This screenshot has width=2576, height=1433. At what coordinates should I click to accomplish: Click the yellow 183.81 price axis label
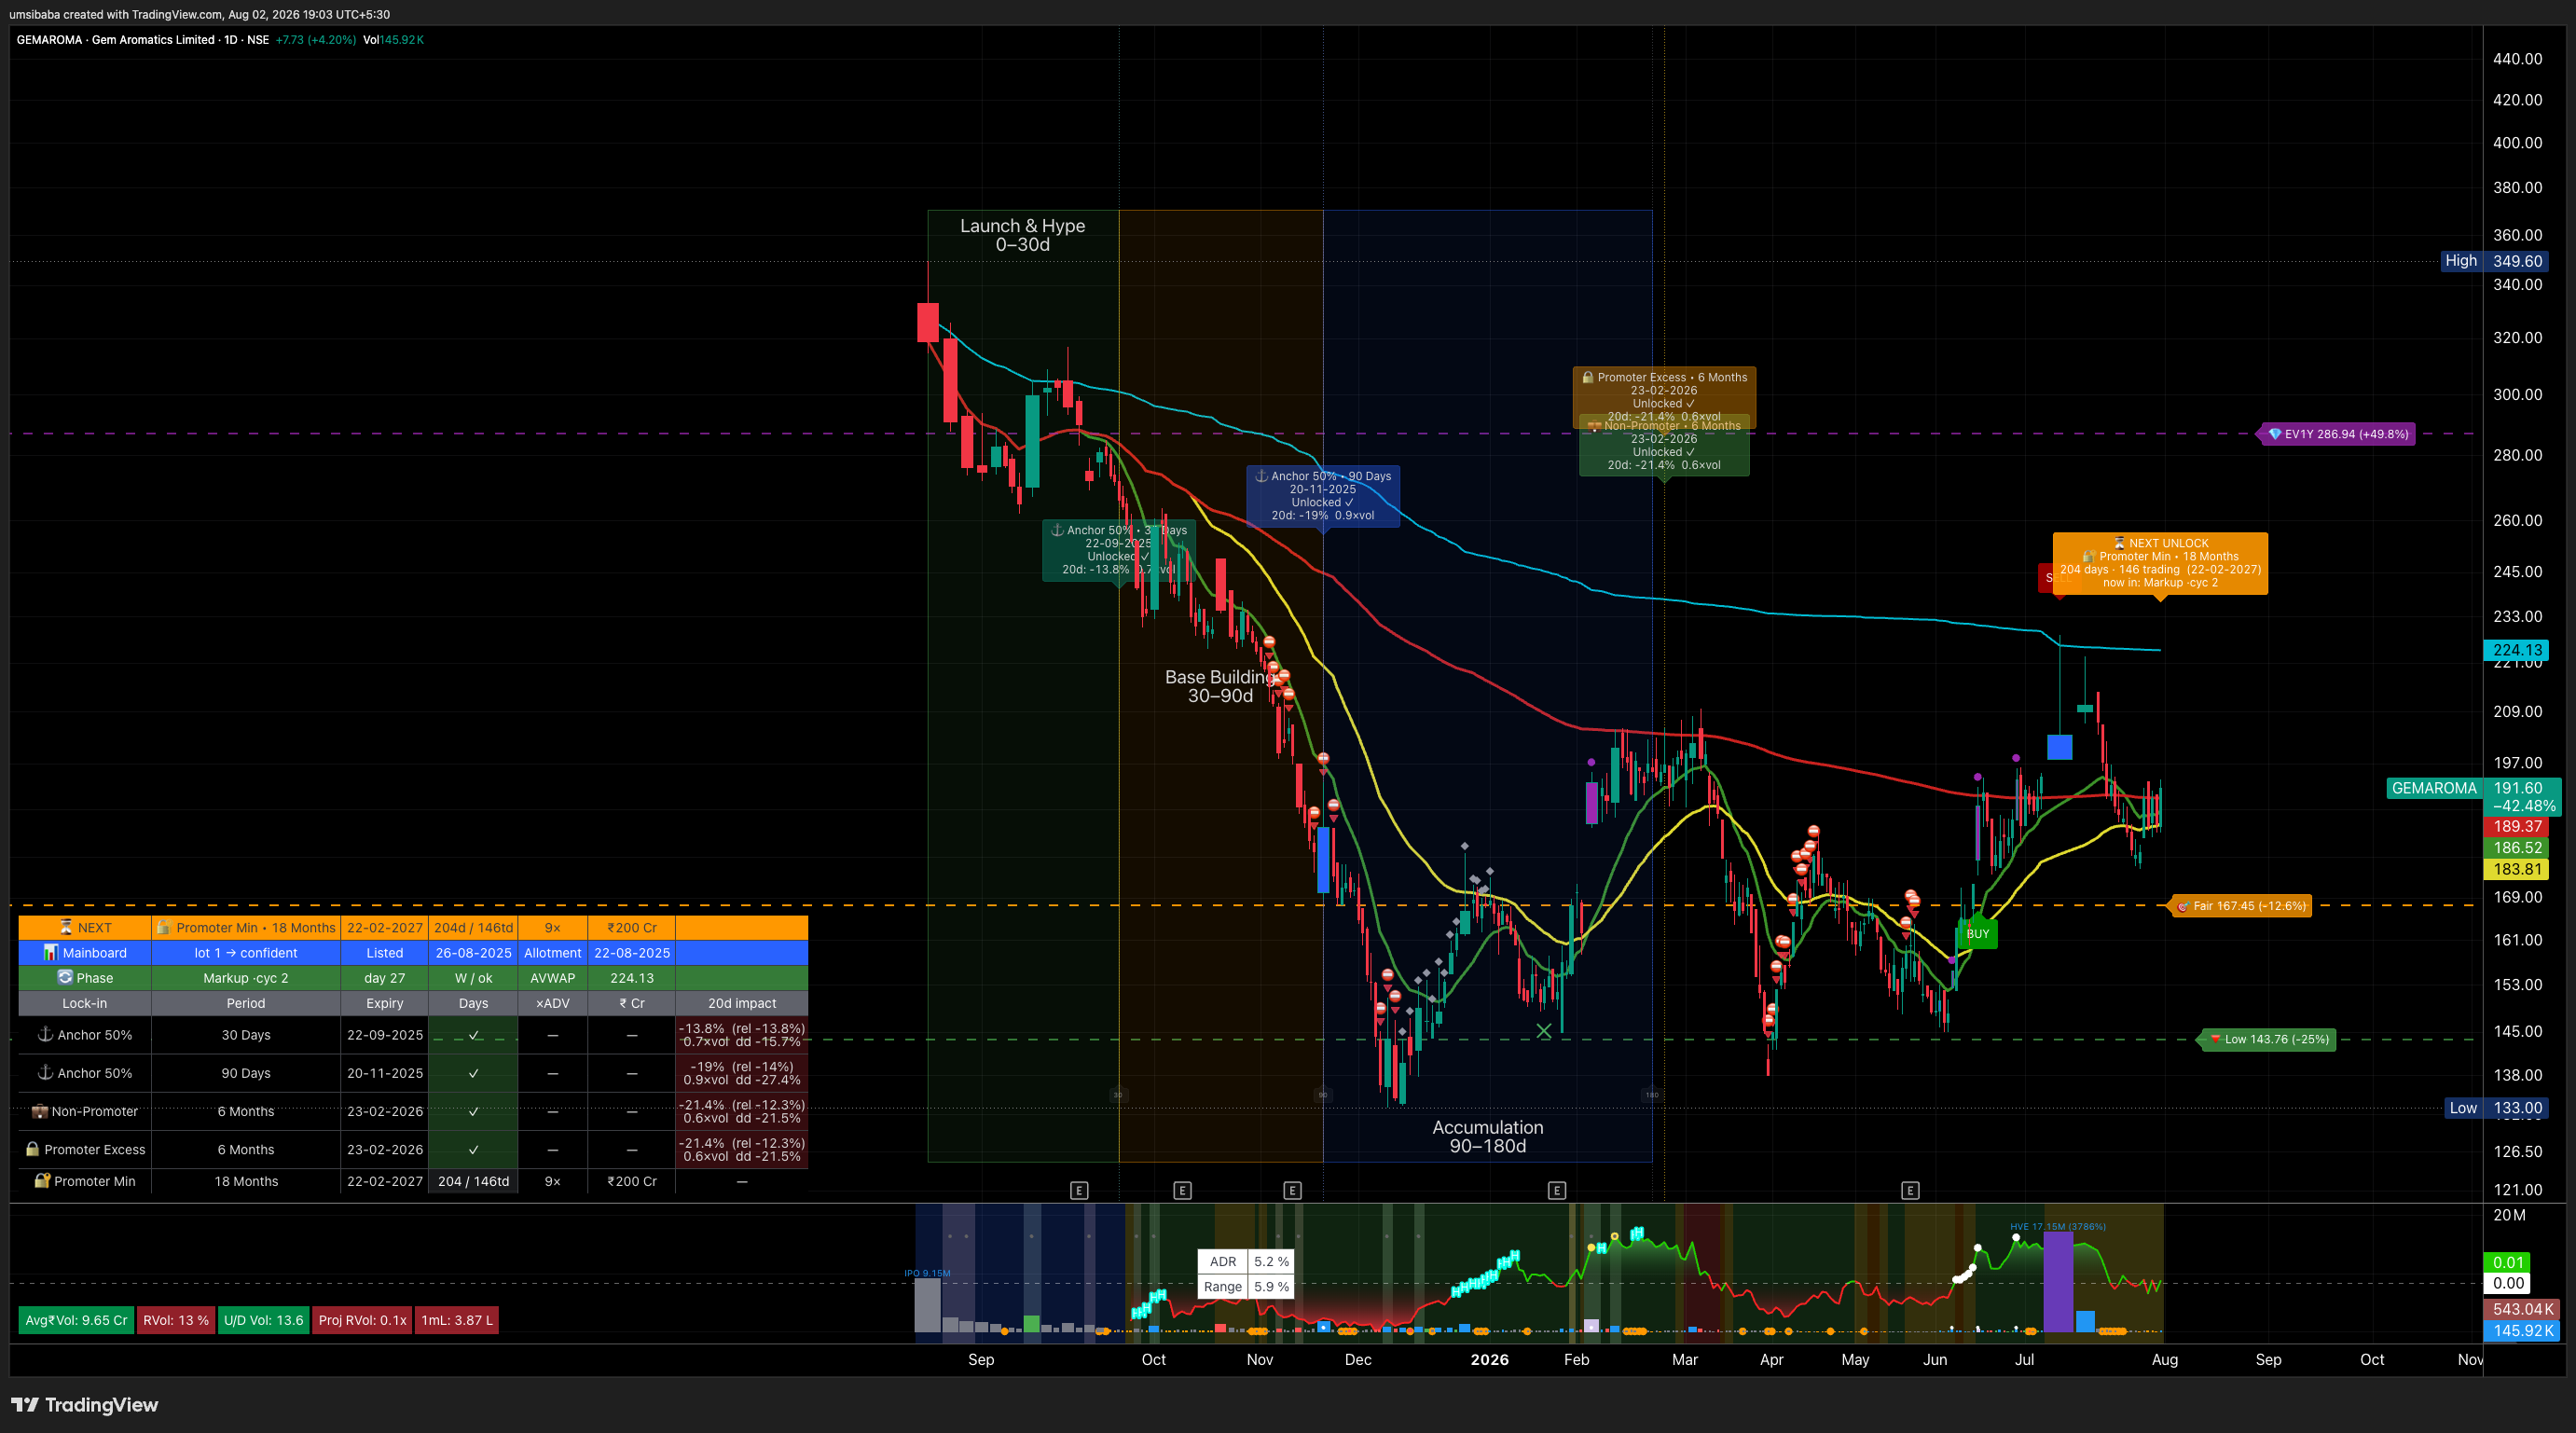click(x=2516, y=869)
